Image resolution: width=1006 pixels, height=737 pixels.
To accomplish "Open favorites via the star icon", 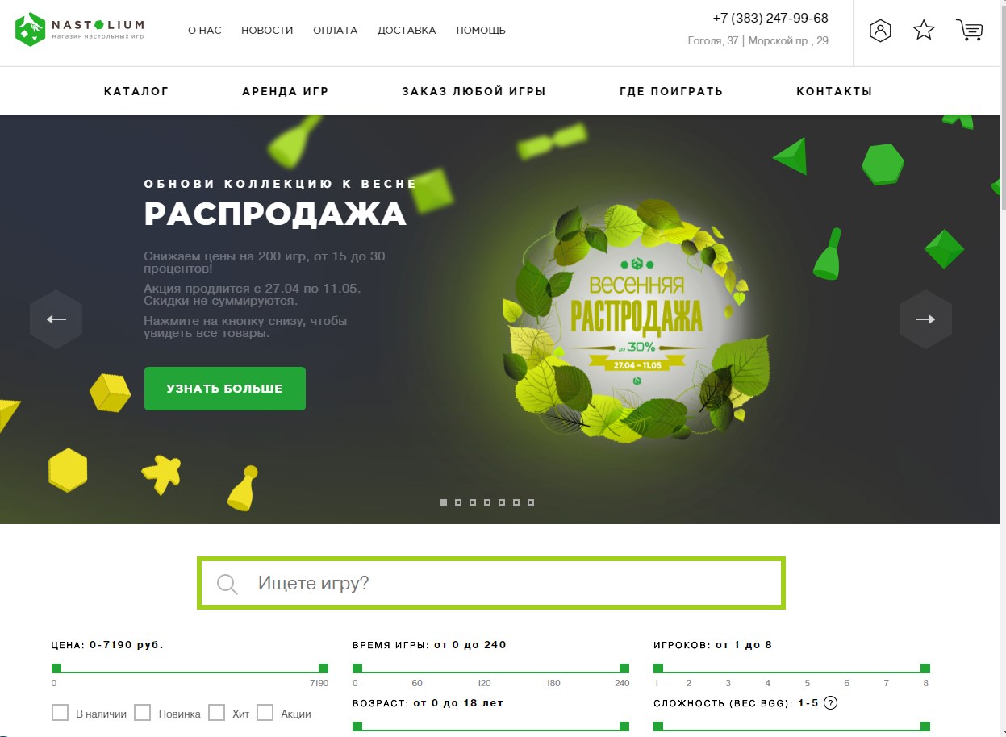I will 924,31.
